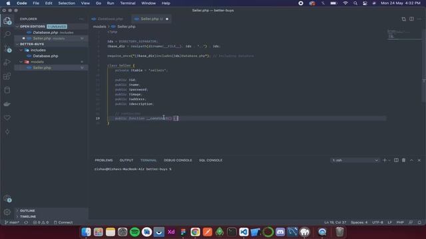Open the database cylinder view in activity bar
This screenshot has height=239, width=426.
(x=7, y=90)
